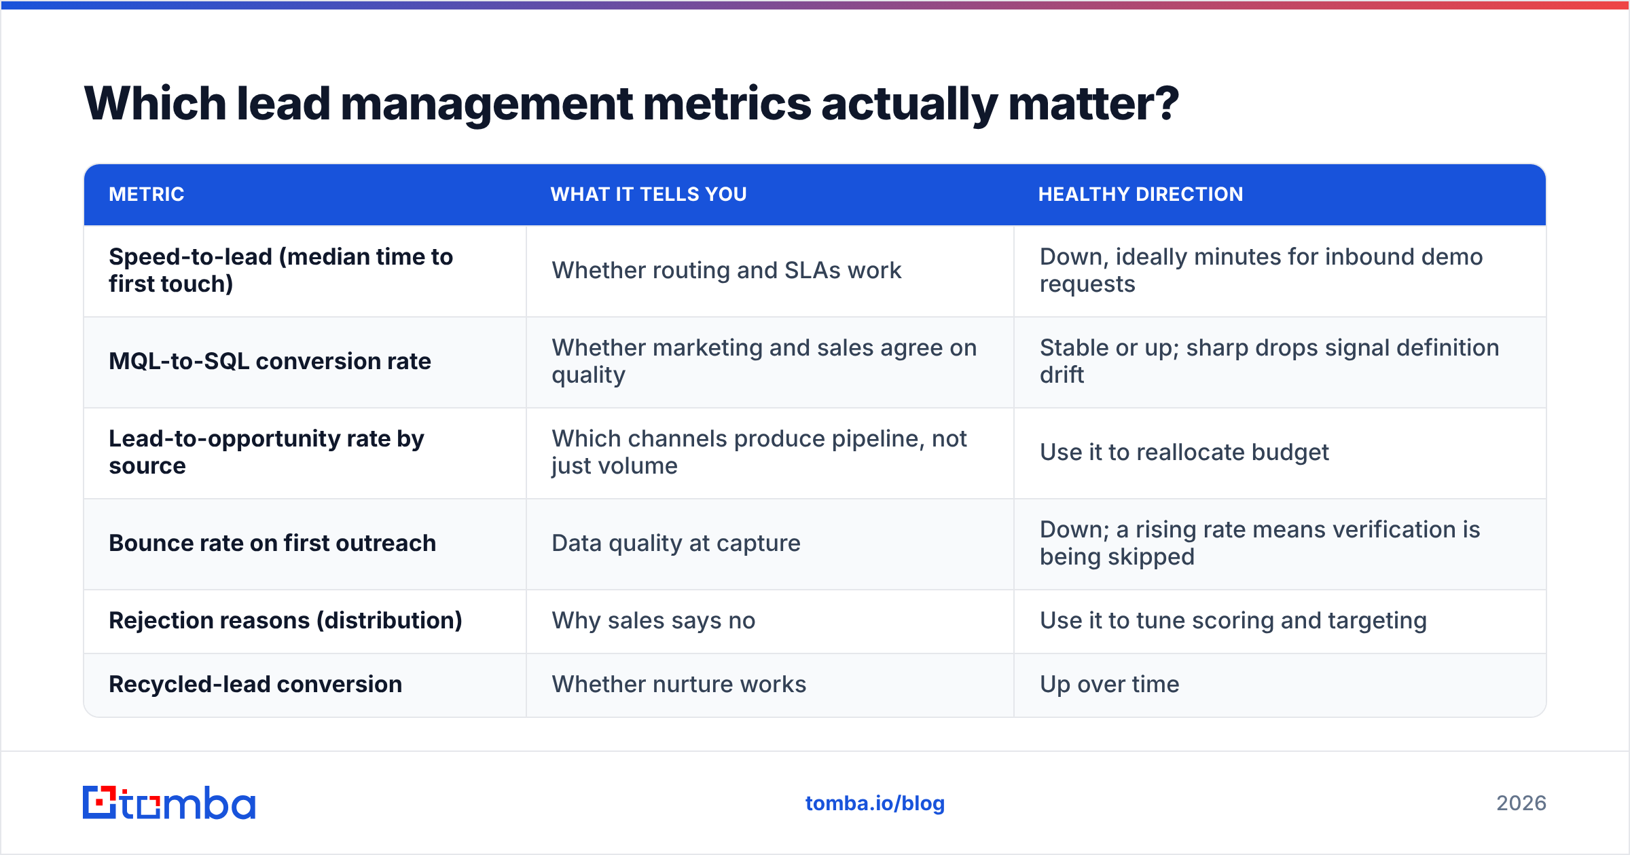Open the tomba.io/blog link
1630x855 pixels.
875,803
